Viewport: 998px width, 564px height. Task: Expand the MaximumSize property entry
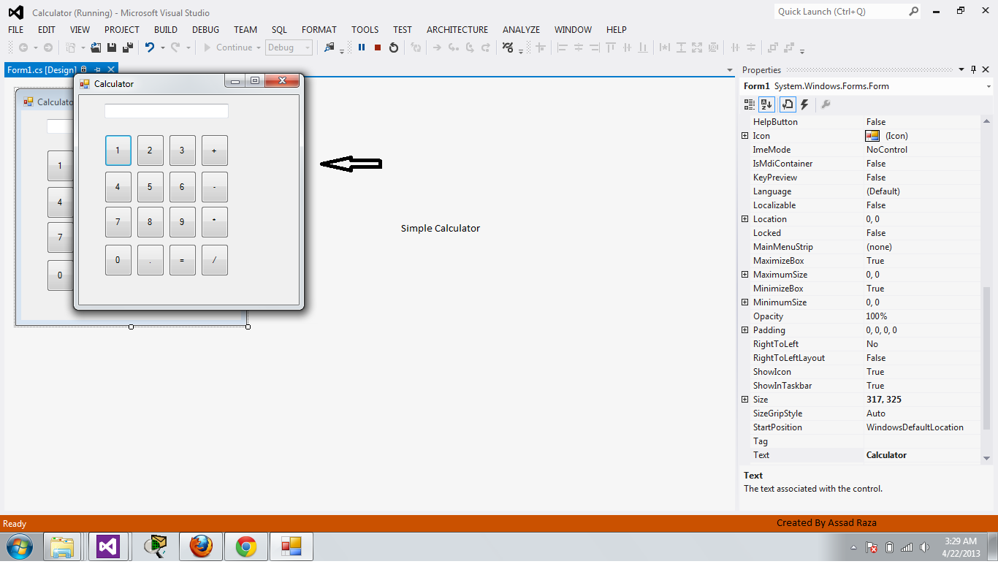745,274
